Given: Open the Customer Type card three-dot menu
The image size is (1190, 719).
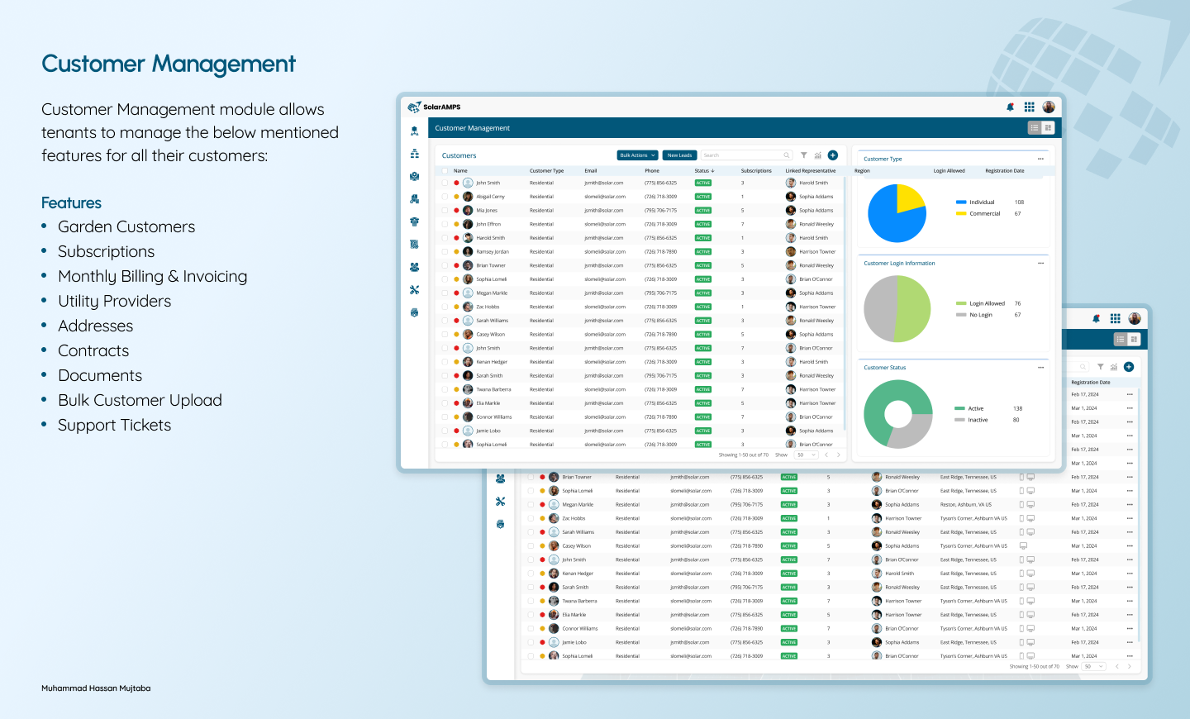Looking at the screenshot, I should (x=1040, y=159).
